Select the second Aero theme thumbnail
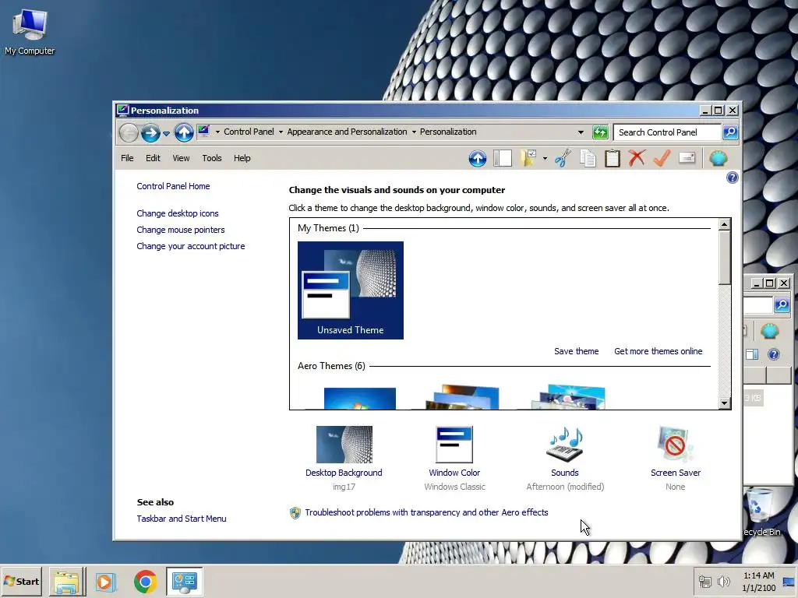The width and height of the screenshot is (798, 598). pyautogui.click(x=463, y=397)
